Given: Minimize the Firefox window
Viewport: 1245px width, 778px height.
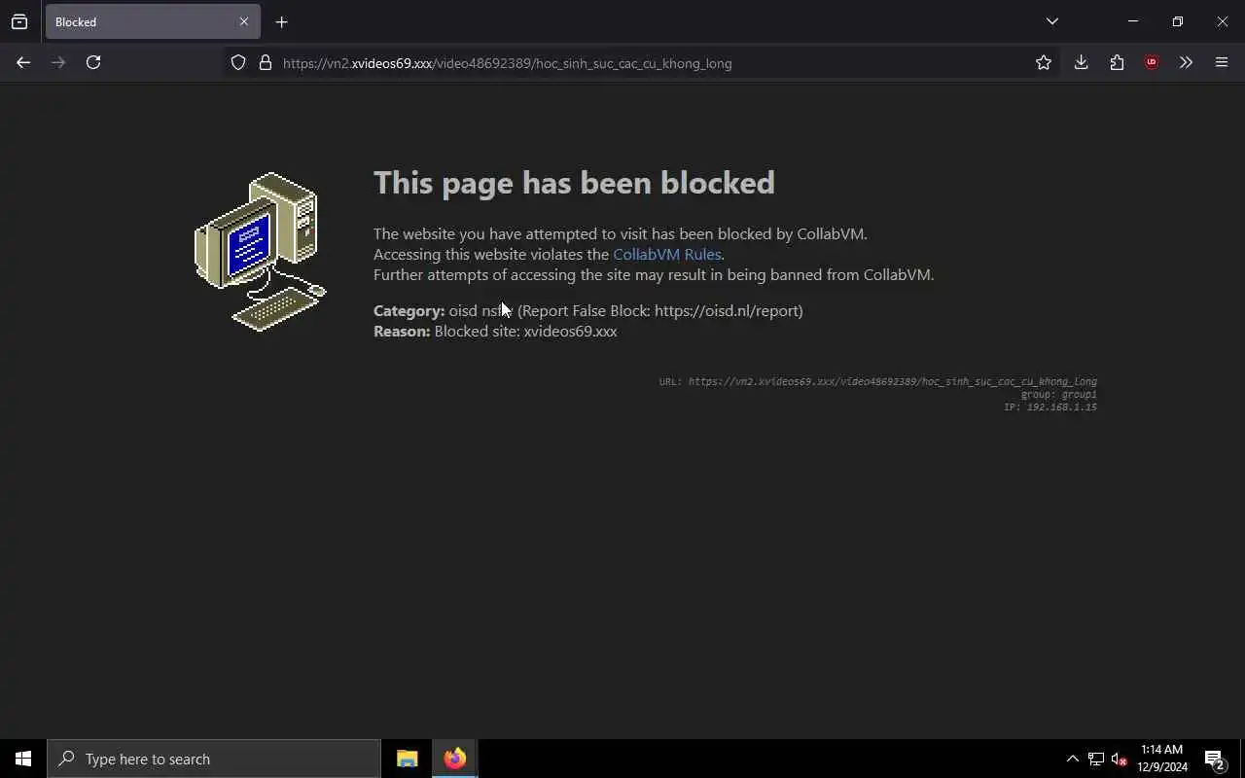Looking at the screenshot, I should click(x=1133, y=21).
